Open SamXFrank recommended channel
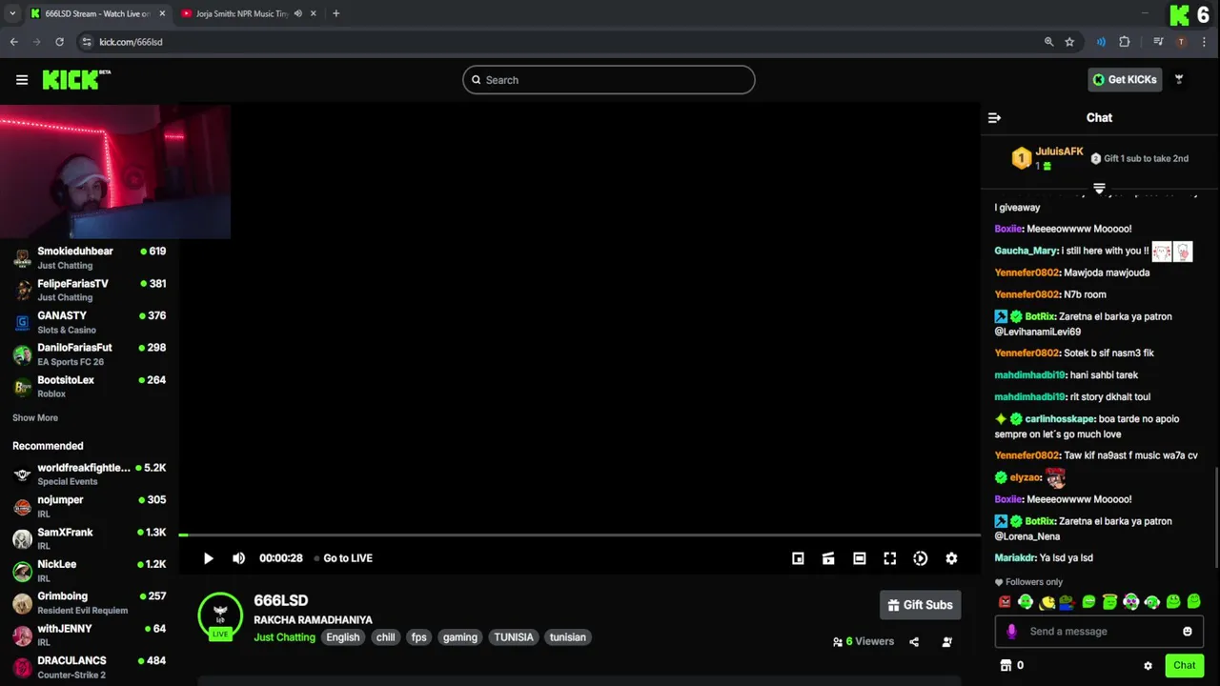This screenshot has height=686, width=1220. point(90,539)
